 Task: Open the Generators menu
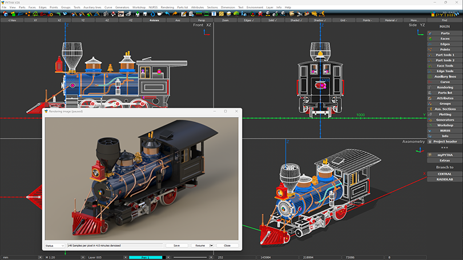point(122,7)
